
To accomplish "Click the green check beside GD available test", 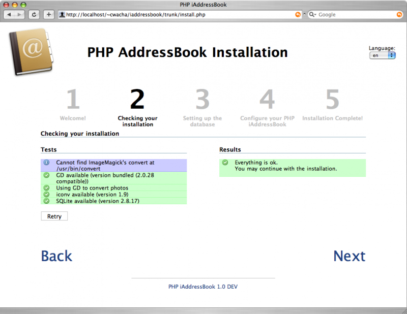I will pos(47,174).
